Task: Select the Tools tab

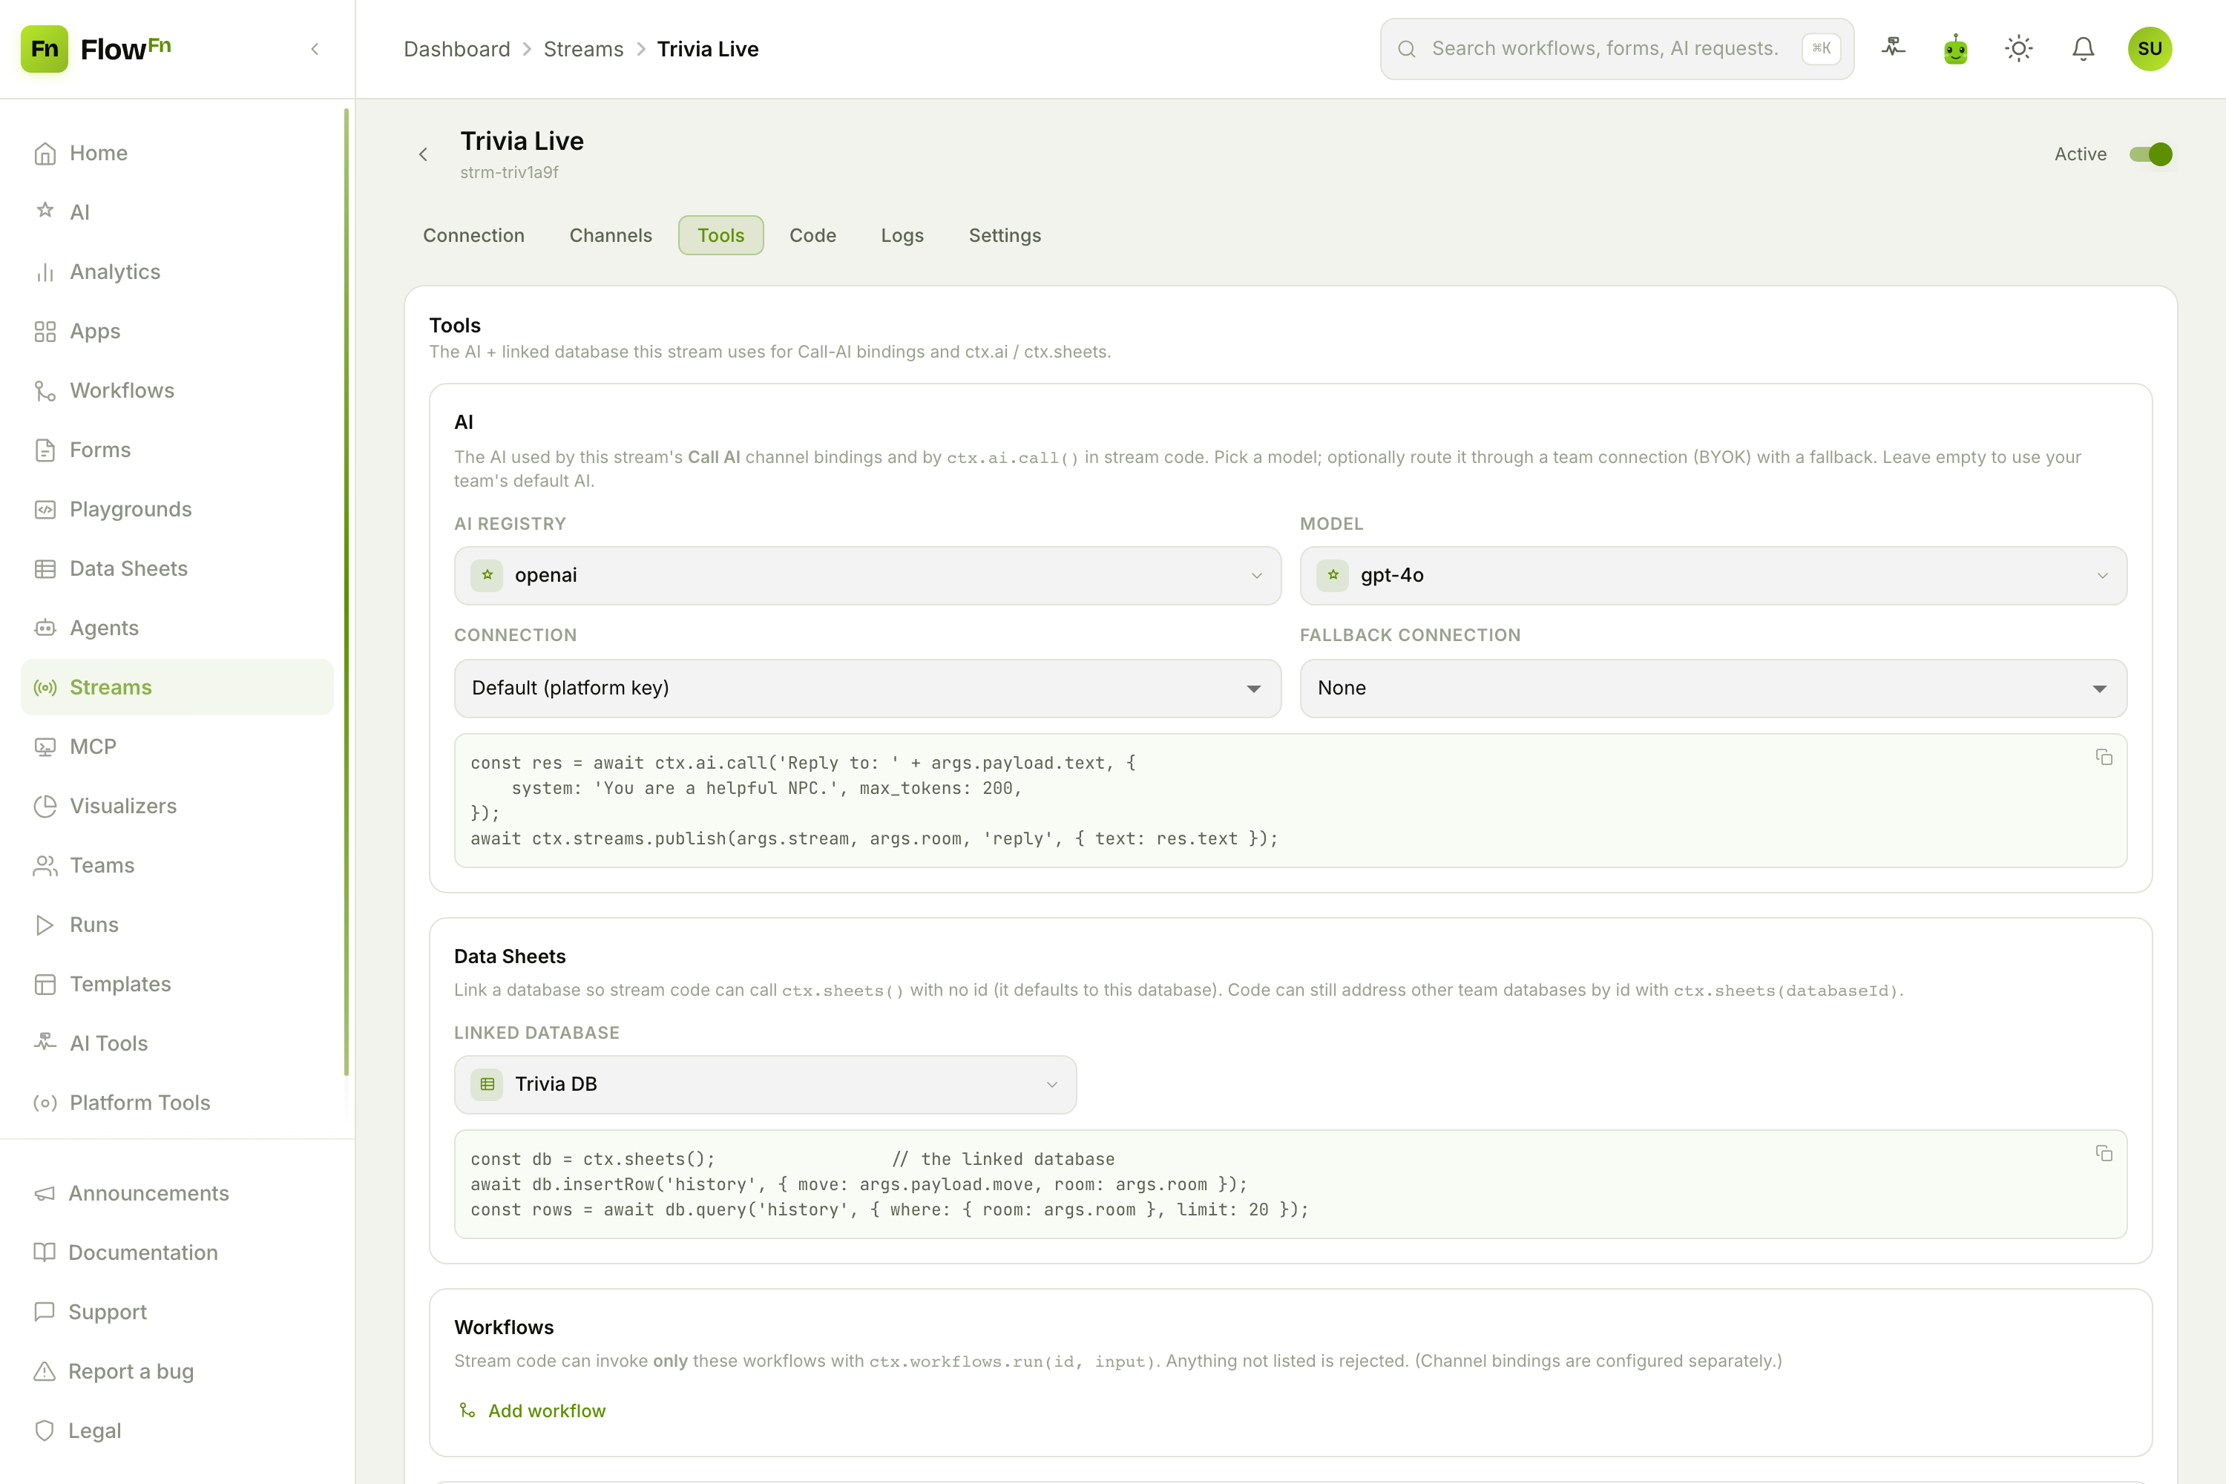Action: [720, 236]
